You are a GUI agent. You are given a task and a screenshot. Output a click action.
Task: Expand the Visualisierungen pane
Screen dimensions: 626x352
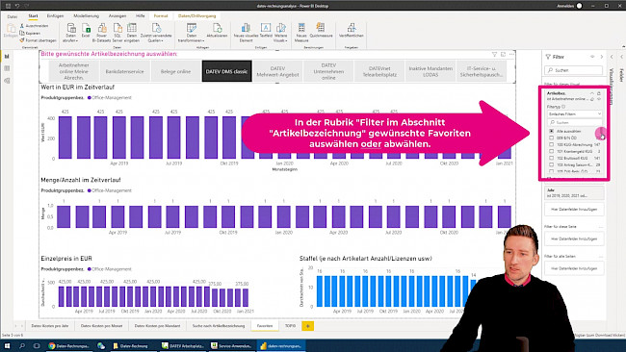pos(612,57)
